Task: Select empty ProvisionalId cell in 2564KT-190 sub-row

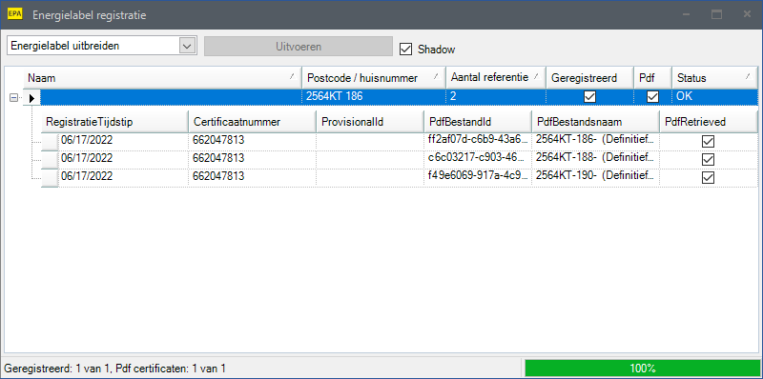Action: (370, 178)
